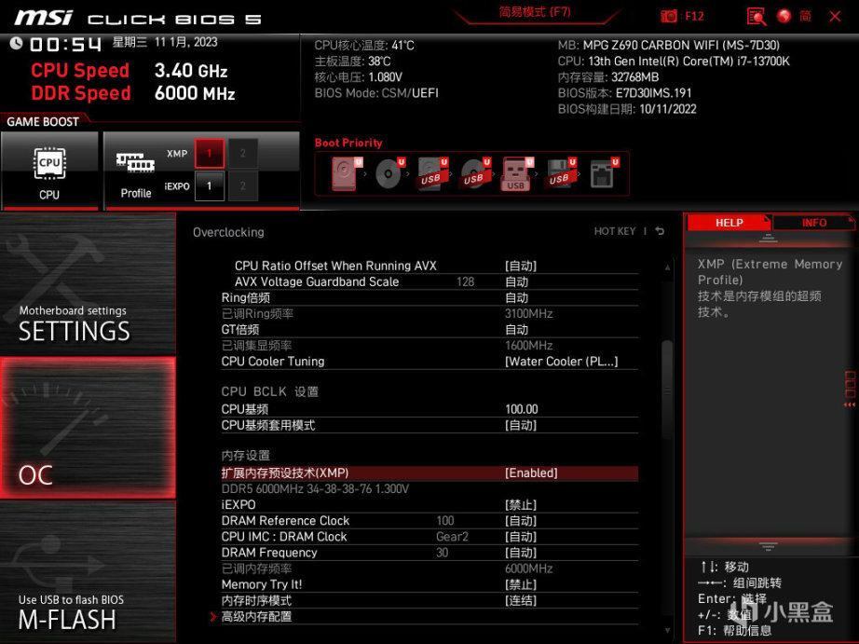Click the DDR5 6000MHz 34-38-38-76 1.300V line

[315, 489]
